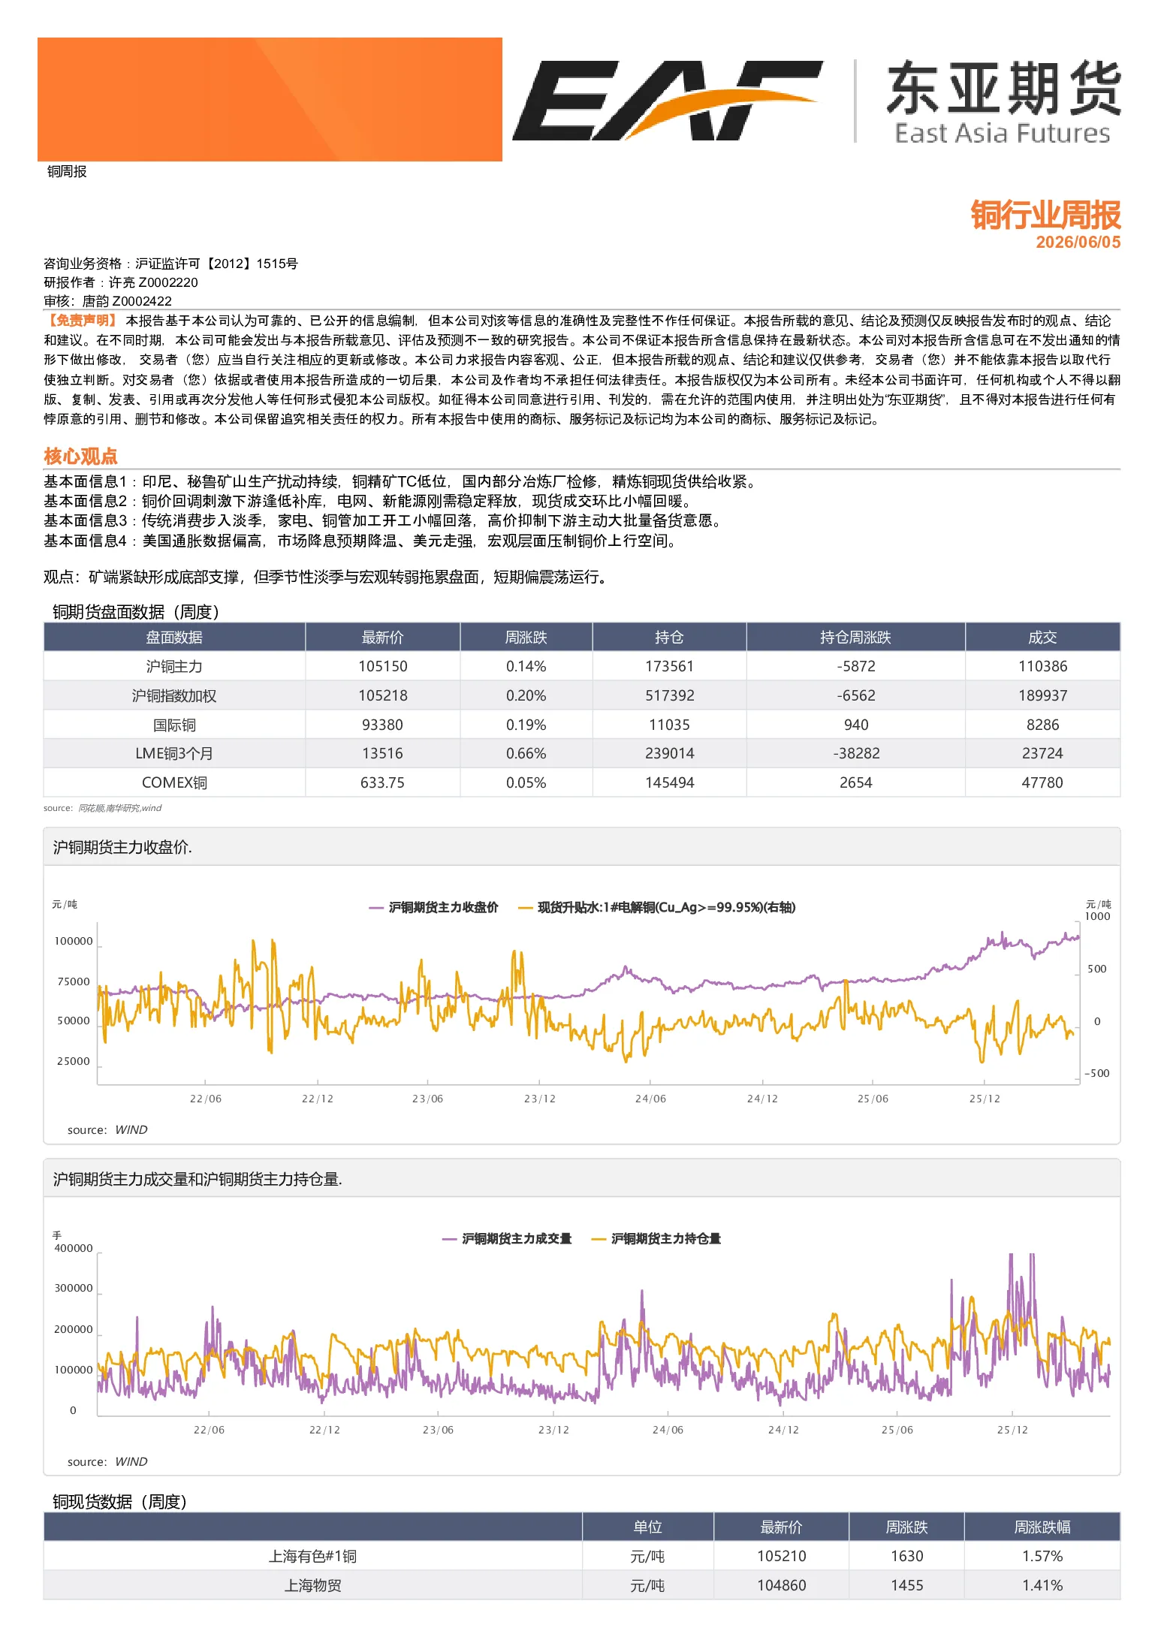The width and height of the screenshot is (1164, 1631).
Task: Click the COMEX铜 volume 47780
Action: pyautogui.click(x=1042, y=782)
